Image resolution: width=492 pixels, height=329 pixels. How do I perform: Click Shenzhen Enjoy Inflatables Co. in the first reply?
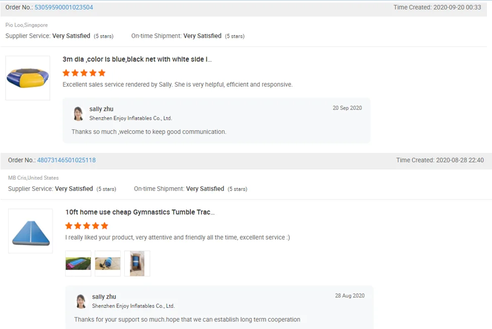tap(130, 118)
